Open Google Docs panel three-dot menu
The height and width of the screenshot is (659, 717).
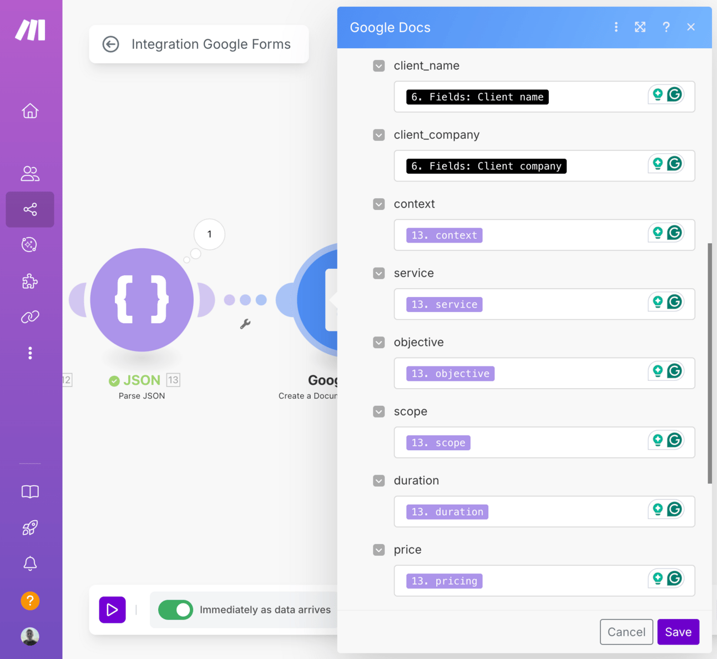tap(616, 27)
